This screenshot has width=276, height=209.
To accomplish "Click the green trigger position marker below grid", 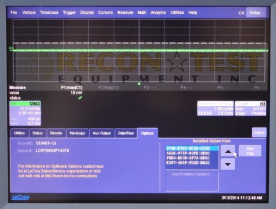I will point(139,84).
